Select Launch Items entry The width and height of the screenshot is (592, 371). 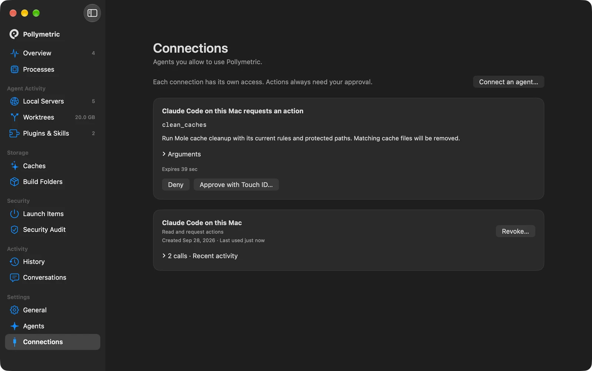53,214
